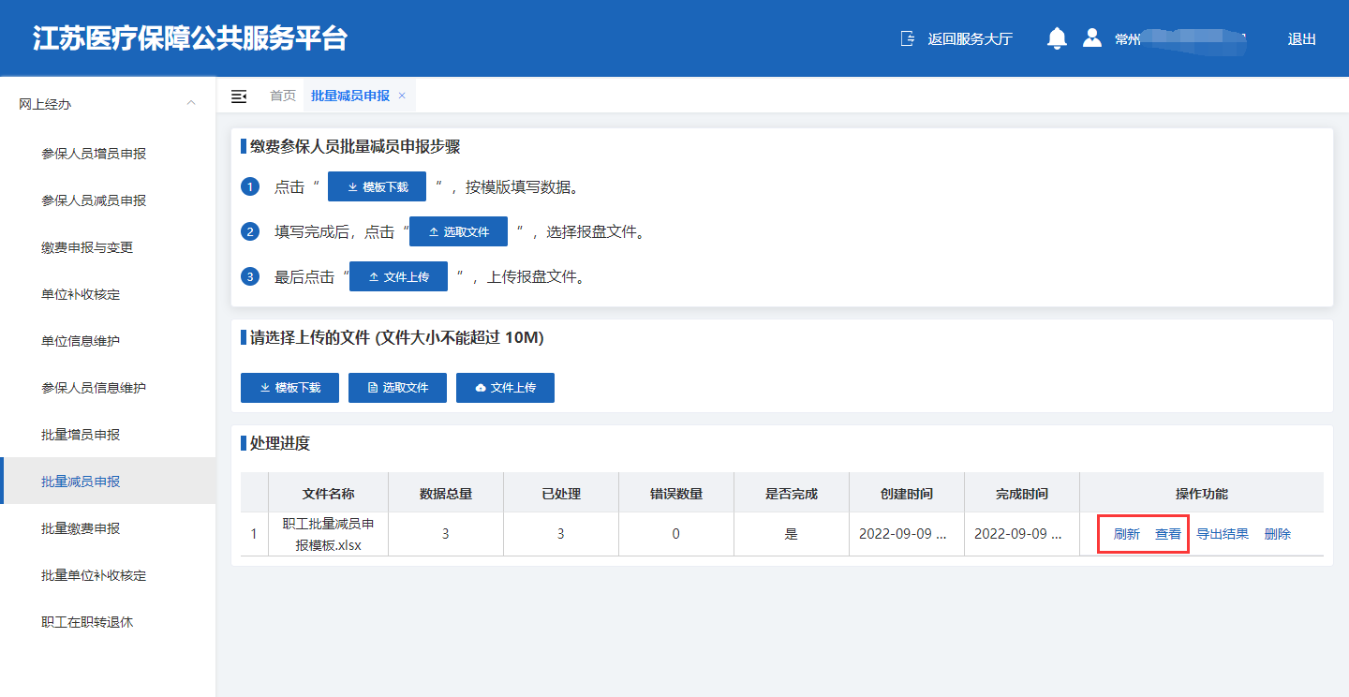1349x697 pixels.
Task: Collapse the 网上经办 menu section
Action: (191, 103)
